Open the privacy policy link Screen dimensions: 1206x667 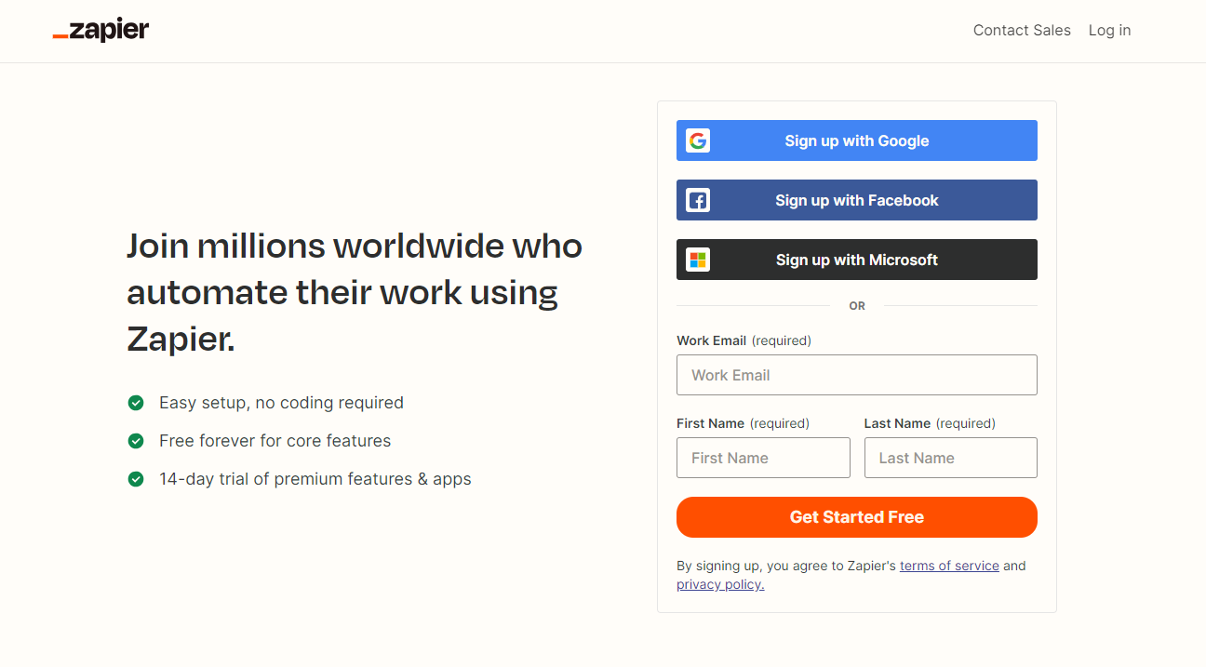point(720,585)
